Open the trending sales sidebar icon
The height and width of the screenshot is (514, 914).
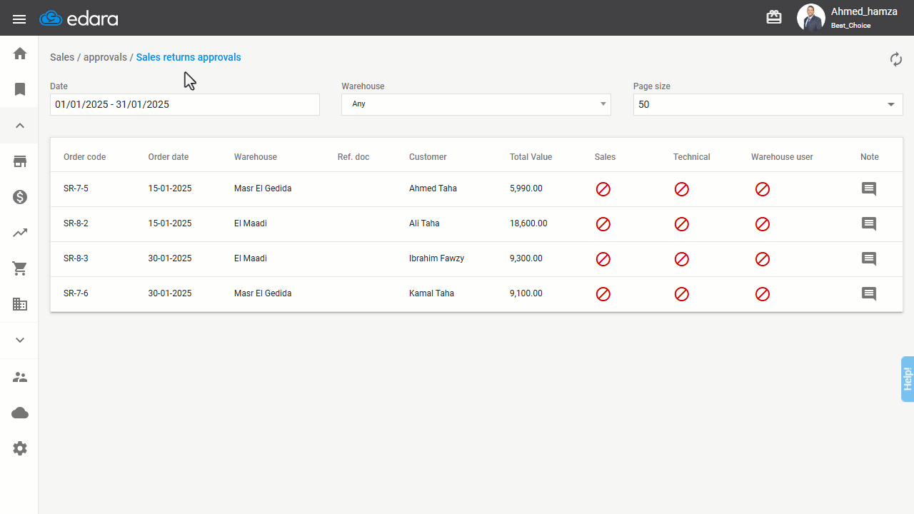click(20, 233)
